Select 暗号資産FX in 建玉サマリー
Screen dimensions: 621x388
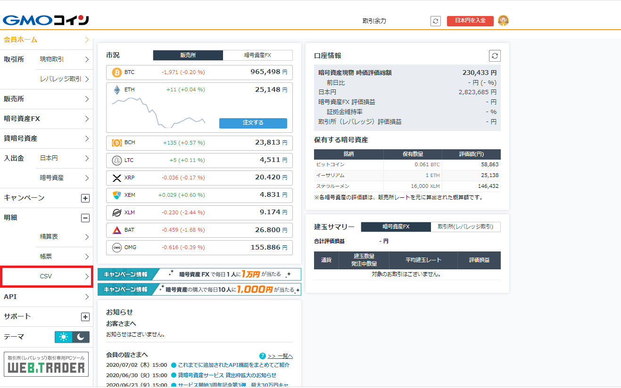click(x=396, y=227)
